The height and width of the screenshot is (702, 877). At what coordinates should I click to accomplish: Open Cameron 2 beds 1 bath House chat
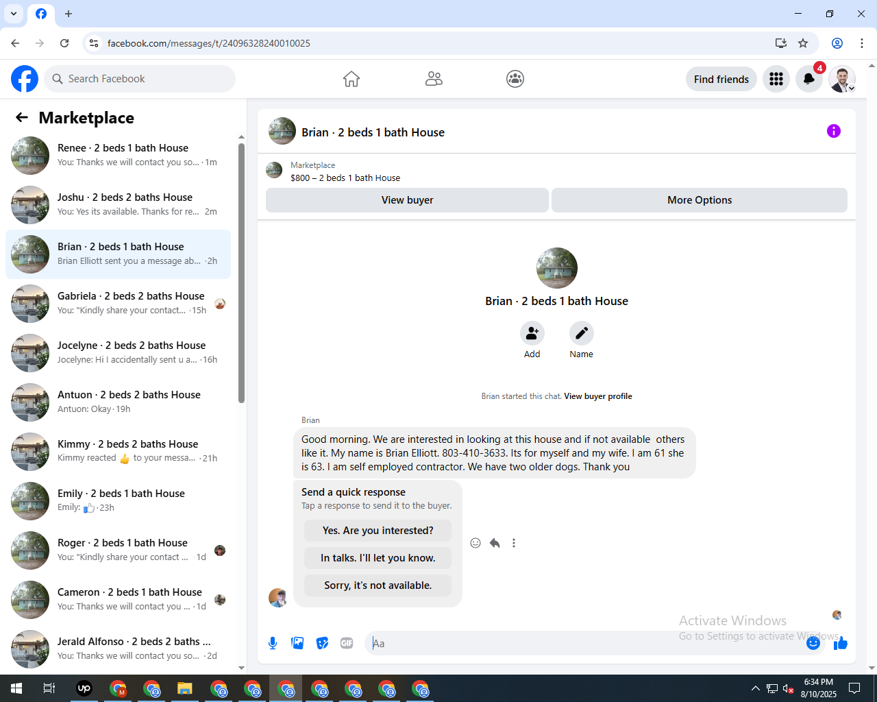click(x=118, y=600)
